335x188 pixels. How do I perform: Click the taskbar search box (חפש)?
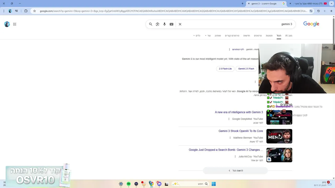(191, 184)
